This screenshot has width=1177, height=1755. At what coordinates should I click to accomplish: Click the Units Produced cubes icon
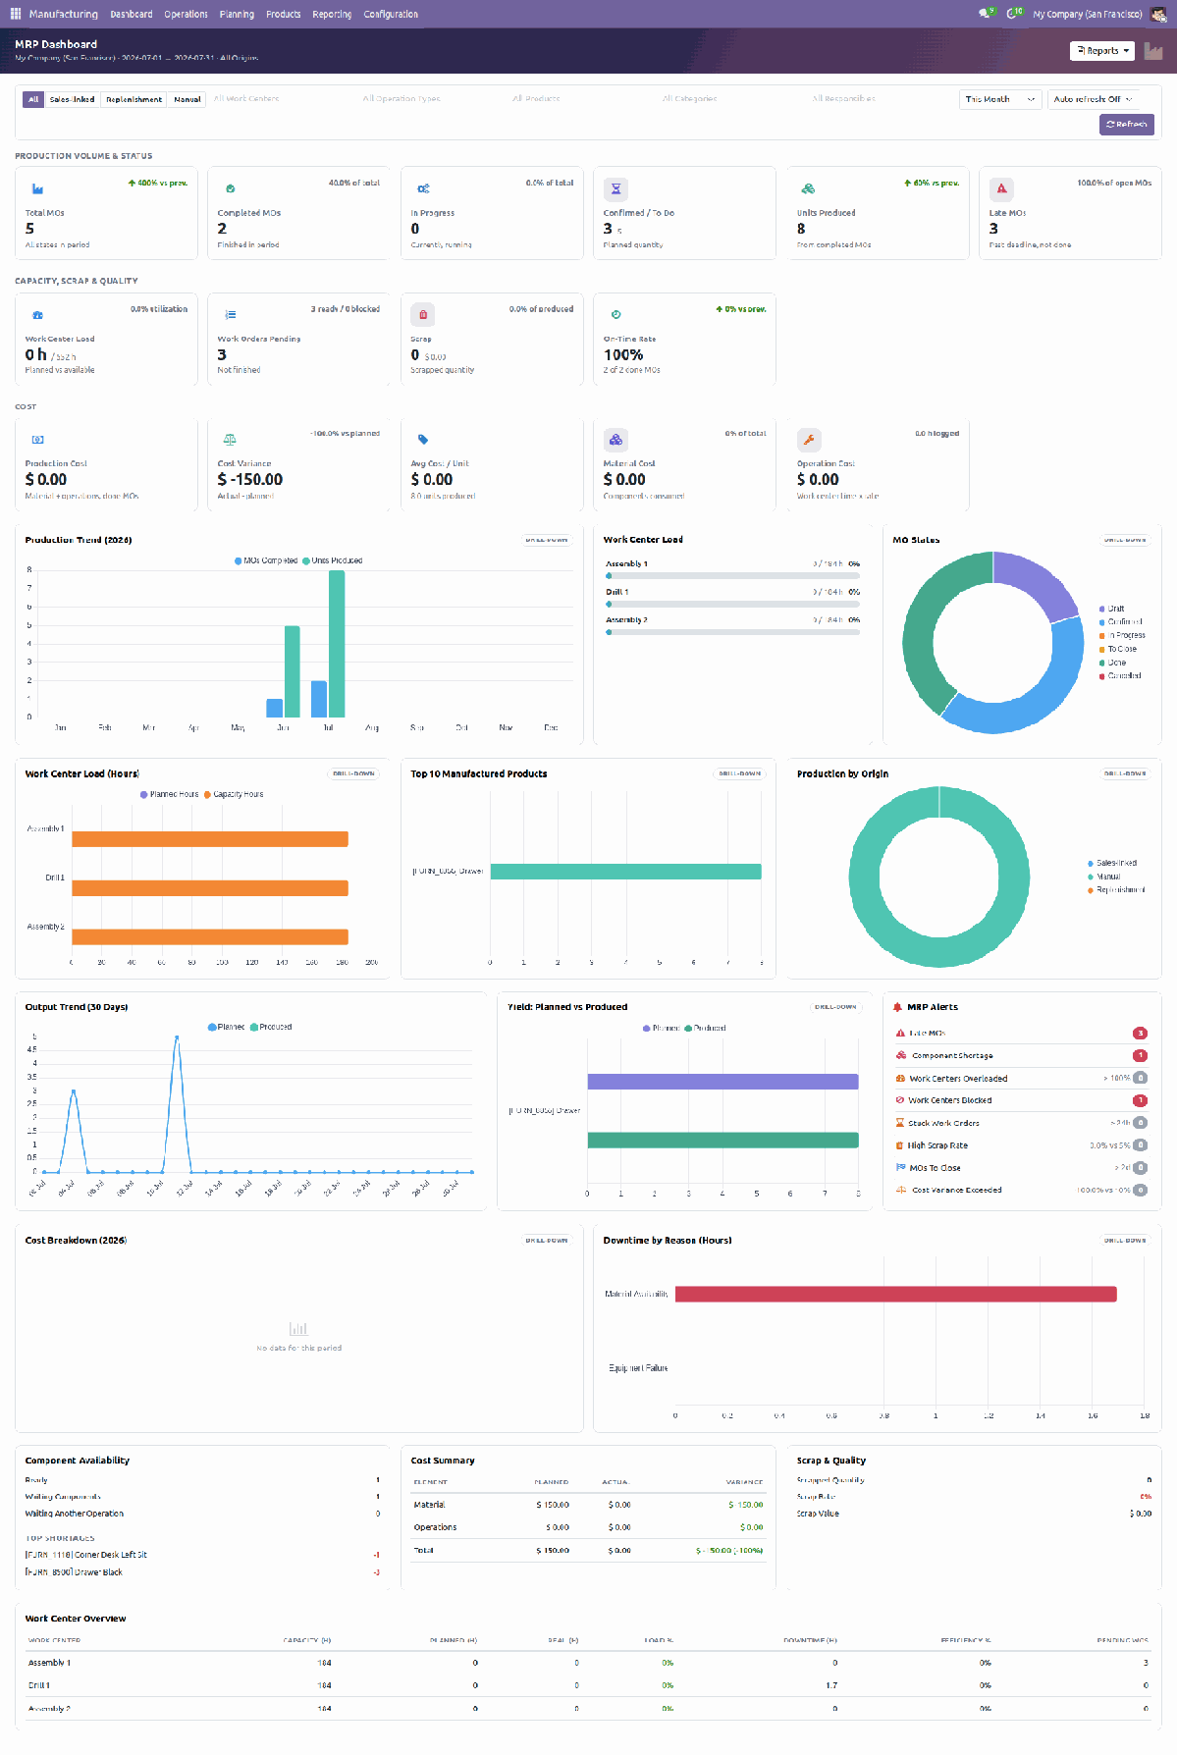pos(808,188)
